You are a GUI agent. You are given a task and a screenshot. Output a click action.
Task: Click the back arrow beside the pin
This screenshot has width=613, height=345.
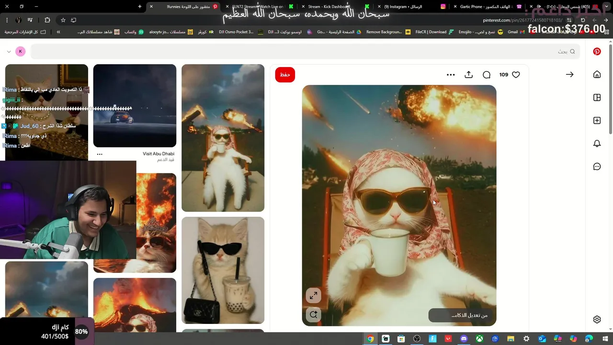[x=569, y=74]
